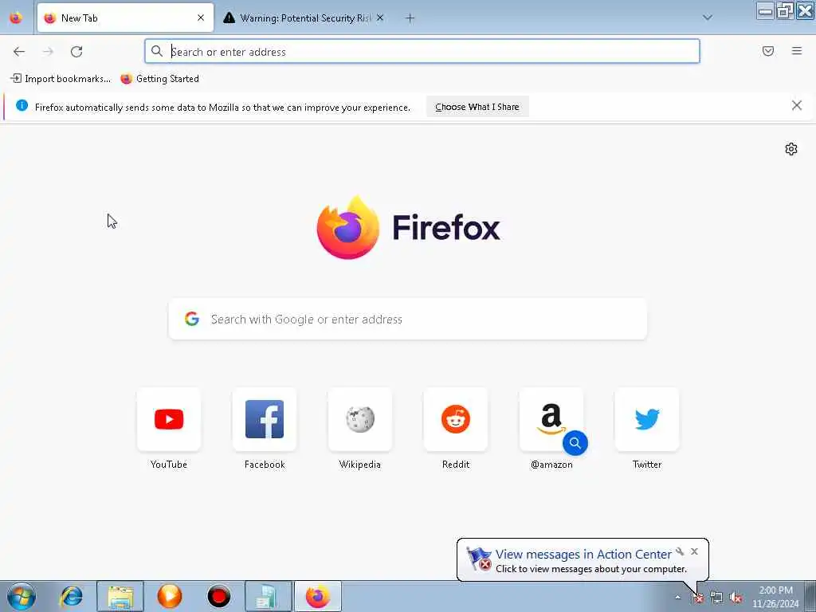Viewport: 816px width, 612px height.
Task: Show hidden tray icons arrow
Action: [x=677, y=598]
